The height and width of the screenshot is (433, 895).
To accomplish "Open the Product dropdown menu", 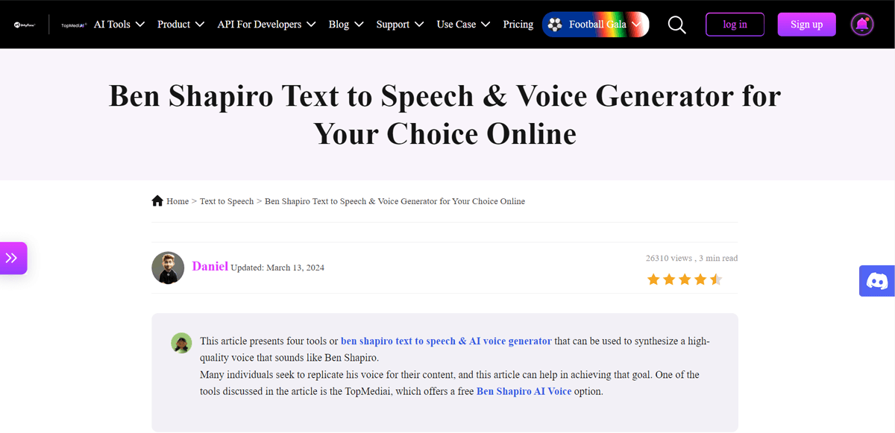I will pos(180,25).
